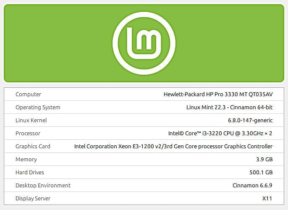288x210 pixels.
Task: Click the Hard Drives label
Action: [x=30, y=173]
